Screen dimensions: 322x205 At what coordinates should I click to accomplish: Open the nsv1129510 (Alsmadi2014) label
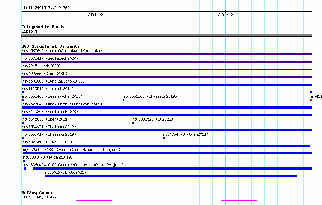[48, 89]
